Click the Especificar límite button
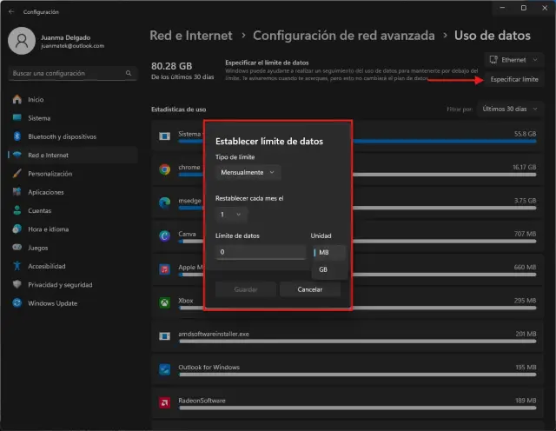 coord(514,80)
